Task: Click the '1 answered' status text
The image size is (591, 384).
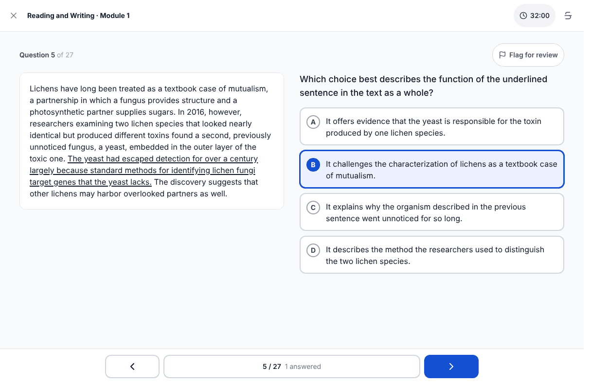Action: coord(303,367)
